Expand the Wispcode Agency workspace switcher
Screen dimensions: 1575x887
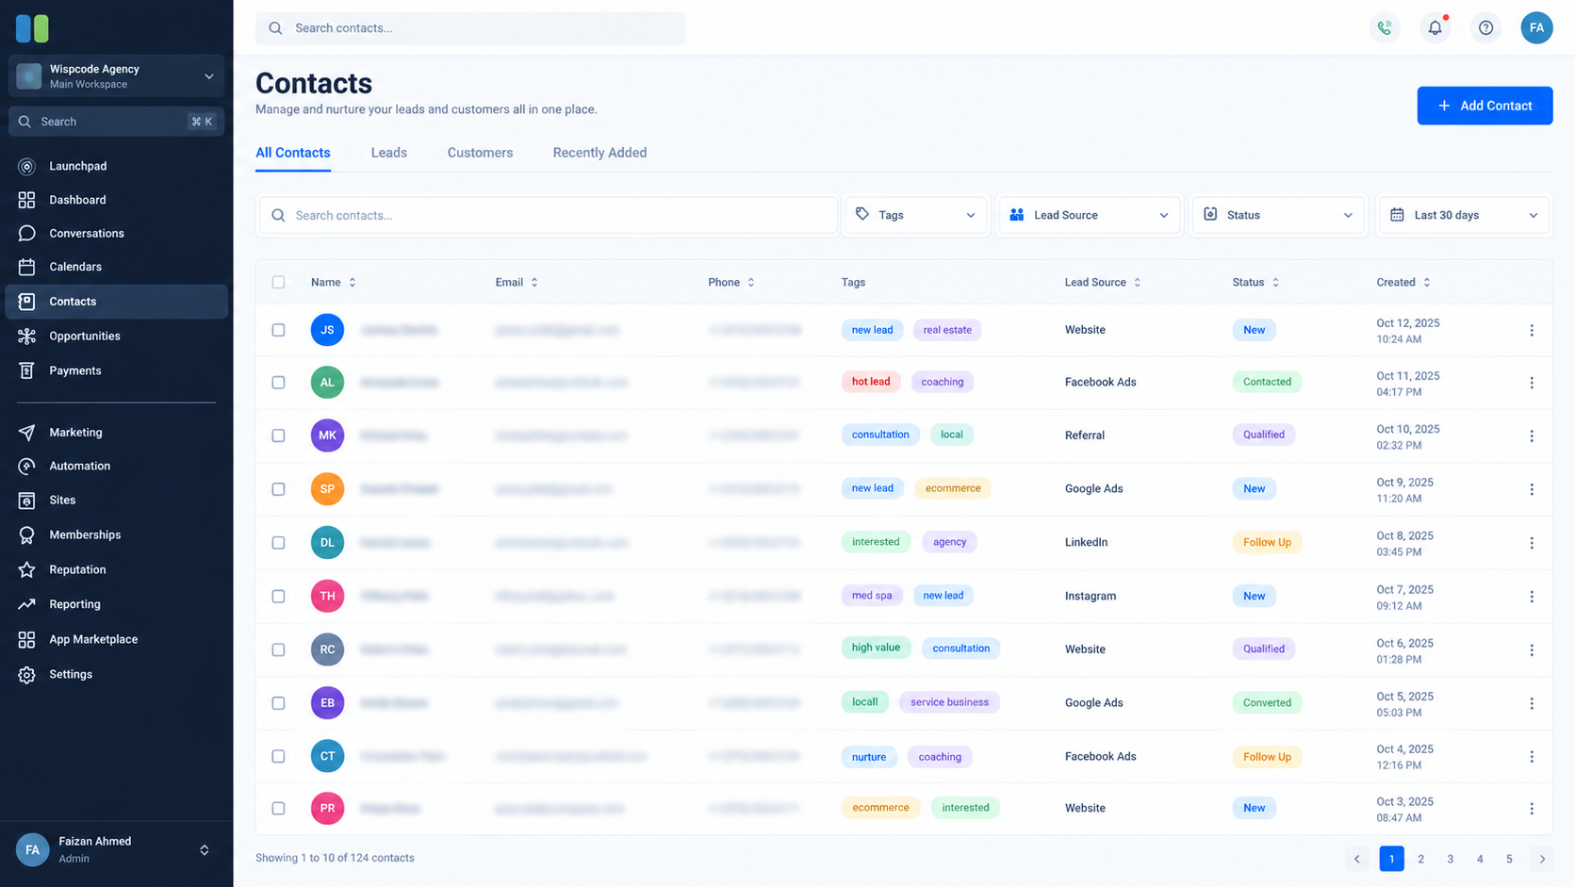pyautogui.click(x=117, y=76)
